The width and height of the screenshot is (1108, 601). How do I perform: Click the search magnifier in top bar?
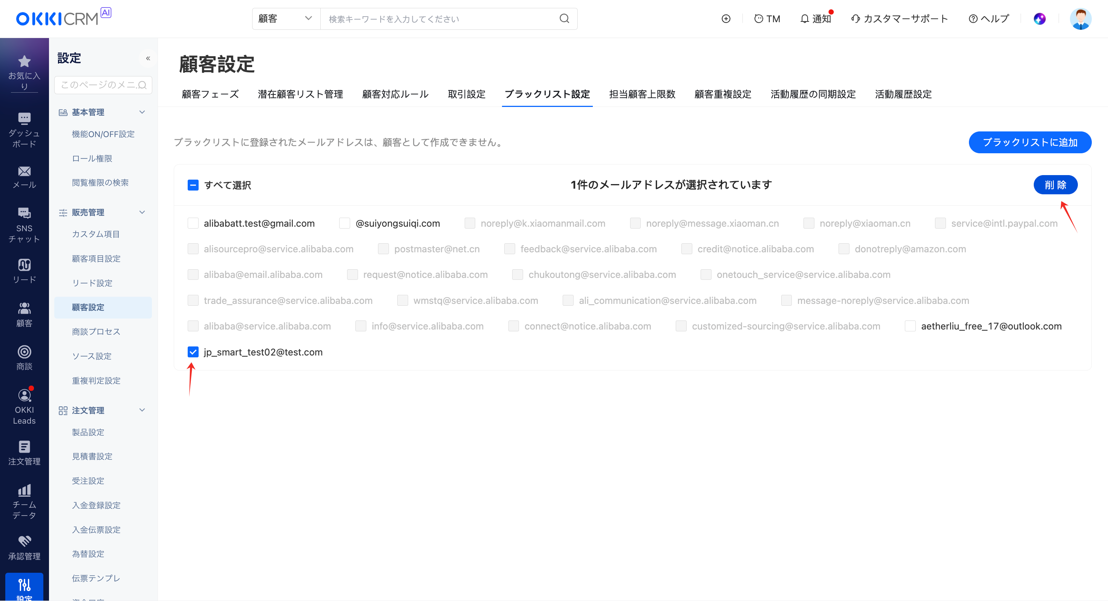click(564, 18)
